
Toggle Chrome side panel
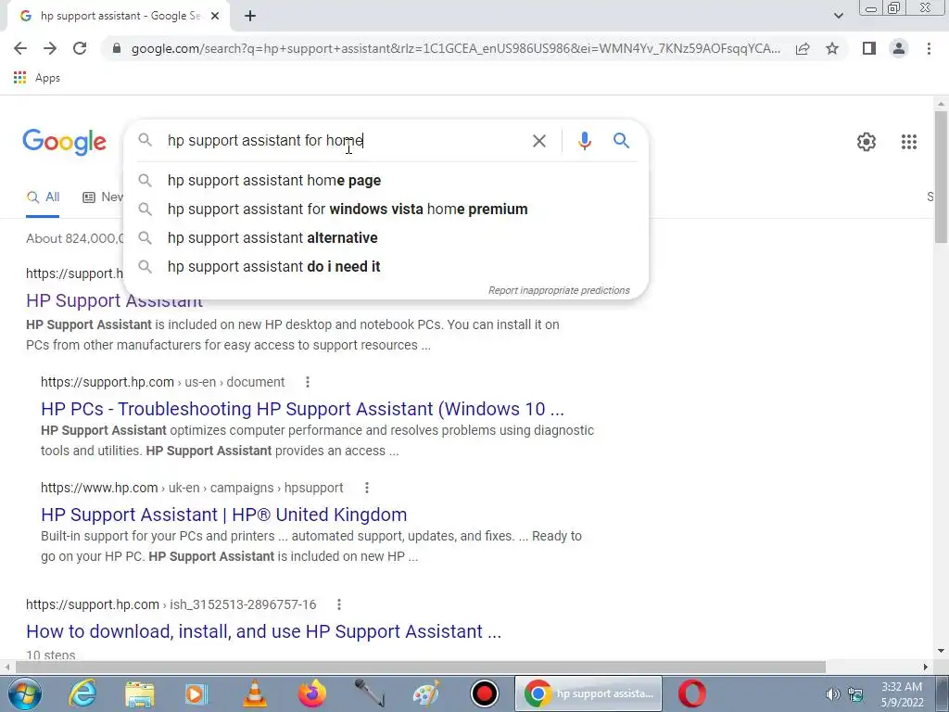869,48
